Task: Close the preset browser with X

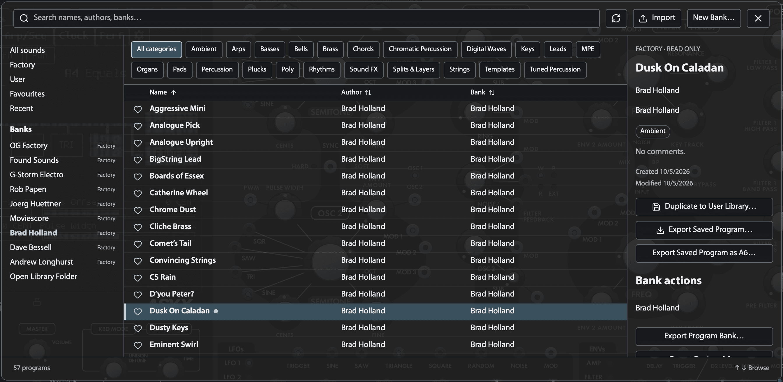Action: 758,18
